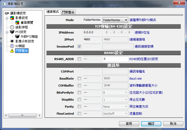
Task: Click the RS485設定 section header
Action: 113,53
